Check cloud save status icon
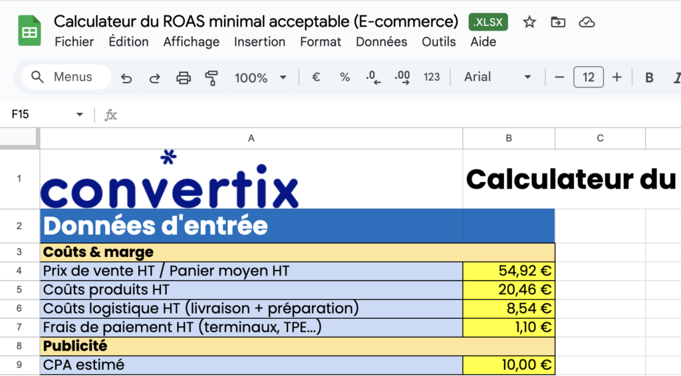Image resolution: width=681 pixels, height=376 pixels. click(587, 23)
